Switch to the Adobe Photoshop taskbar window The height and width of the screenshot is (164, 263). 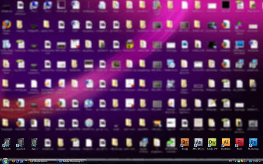[72, 161]
